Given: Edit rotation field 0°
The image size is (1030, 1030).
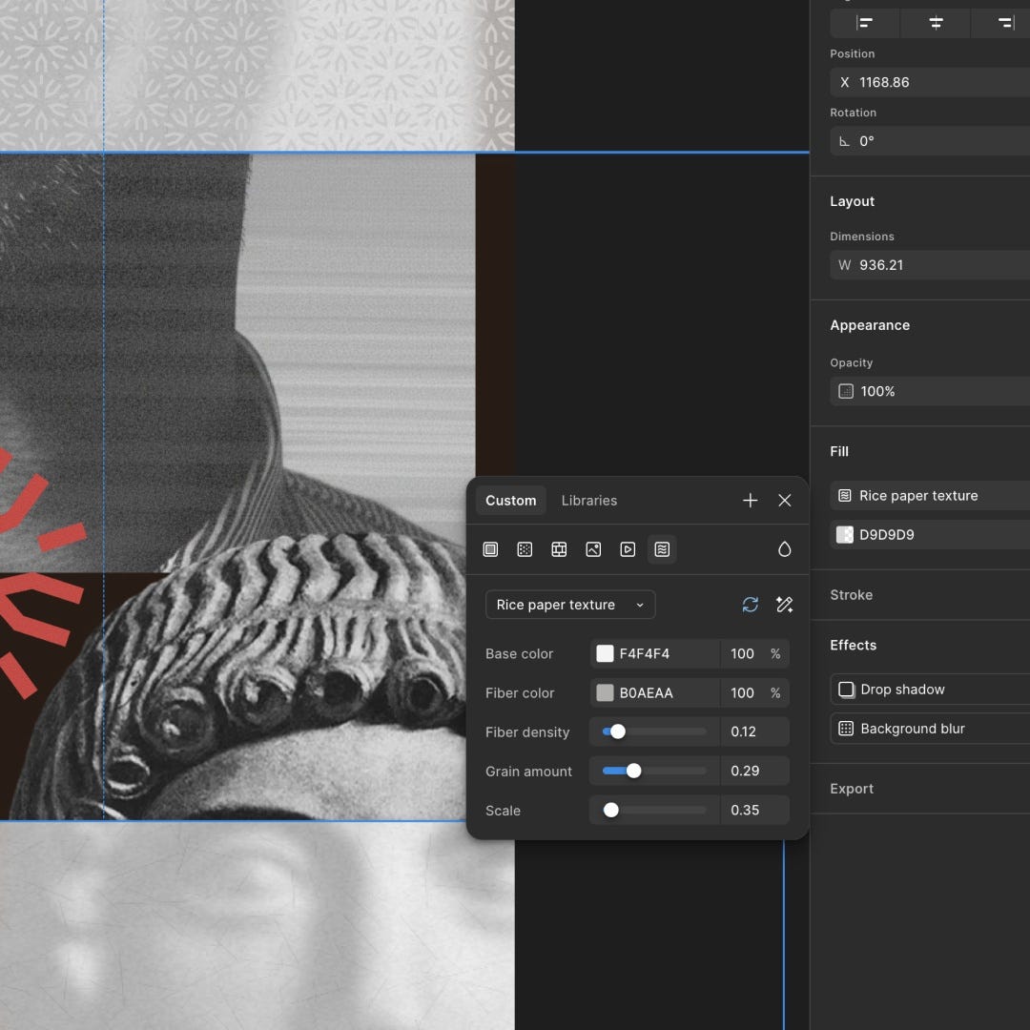Looking at the screenshot, I should click(930, 141).
